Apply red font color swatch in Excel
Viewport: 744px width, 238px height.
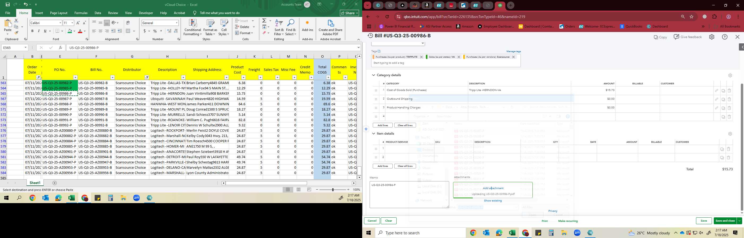click(80, 31)
